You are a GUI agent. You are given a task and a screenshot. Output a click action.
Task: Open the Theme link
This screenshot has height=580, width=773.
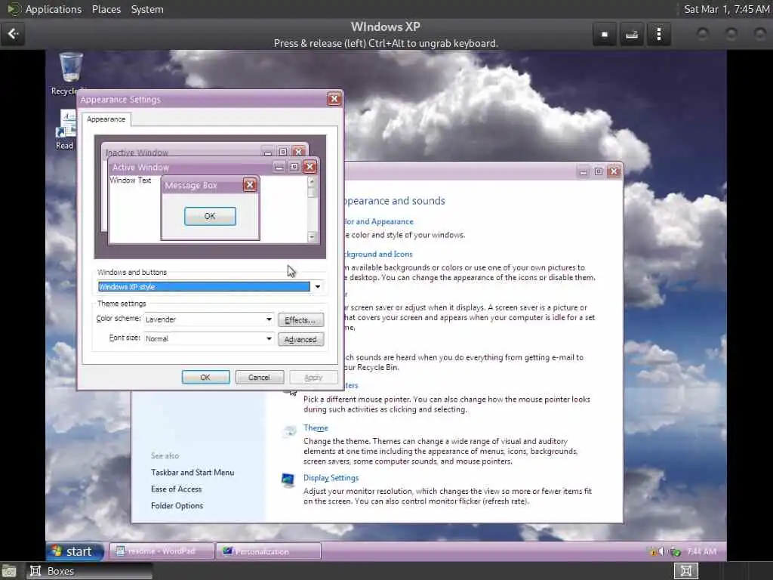316,427
